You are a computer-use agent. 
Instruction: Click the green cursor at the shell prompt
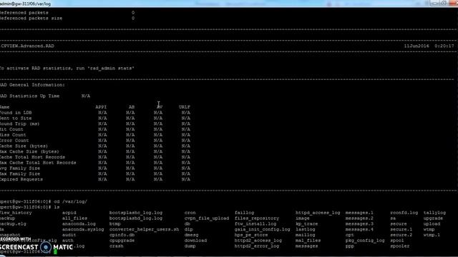tap(56, 252)
